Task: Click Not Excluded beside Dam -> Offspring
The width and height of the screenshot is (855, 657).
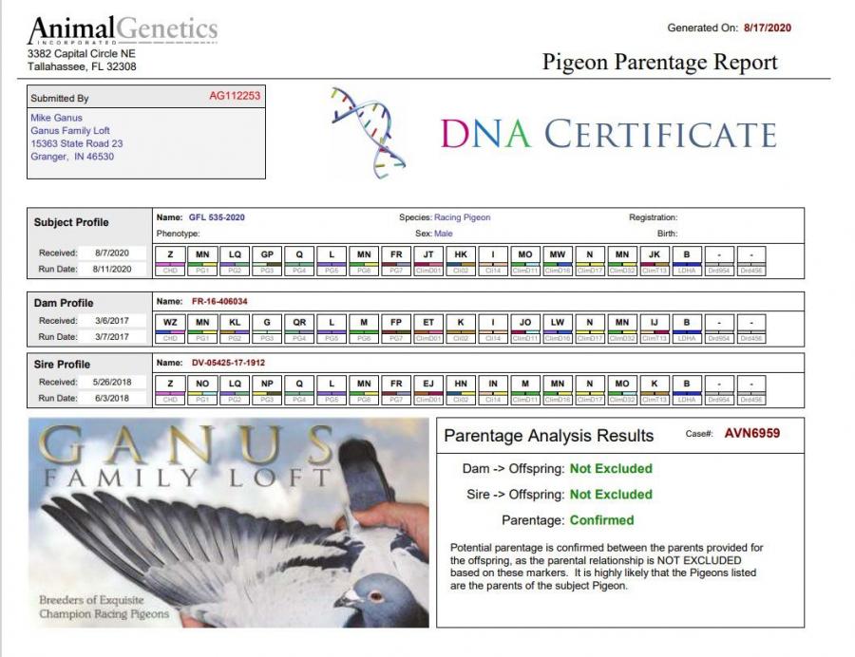Action: (611, 469)
